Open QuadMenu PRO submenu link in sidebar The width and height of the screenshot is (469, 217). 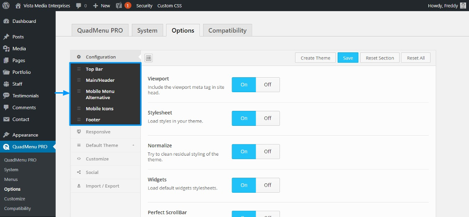point(20,160)
